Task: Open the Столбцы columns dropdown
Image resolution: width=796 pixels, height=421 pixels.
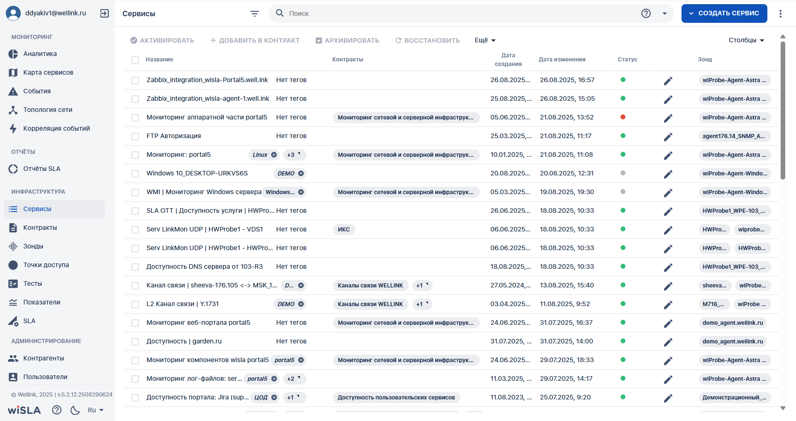Action: click(x=746, y=40)
